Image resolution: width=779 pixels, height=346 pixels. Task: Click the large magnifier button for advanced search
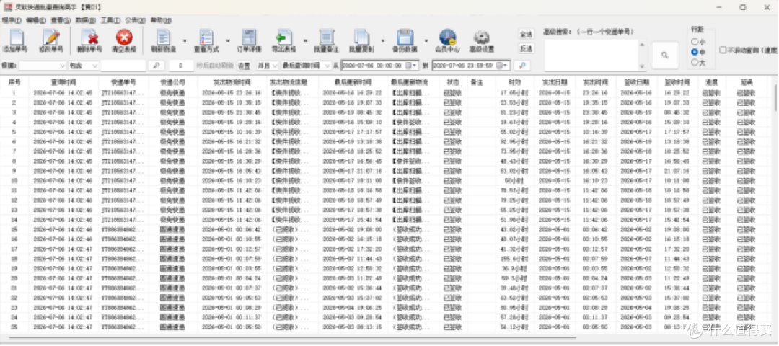pyautogui.click(x=665, y=55)
